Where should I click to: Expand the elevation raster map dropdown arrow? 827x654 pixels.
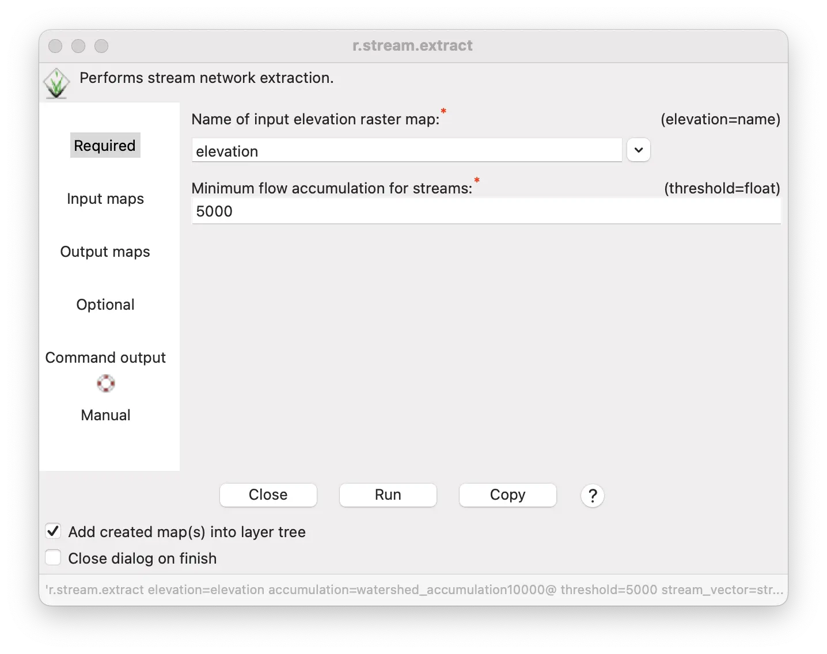tap(639, 150)
